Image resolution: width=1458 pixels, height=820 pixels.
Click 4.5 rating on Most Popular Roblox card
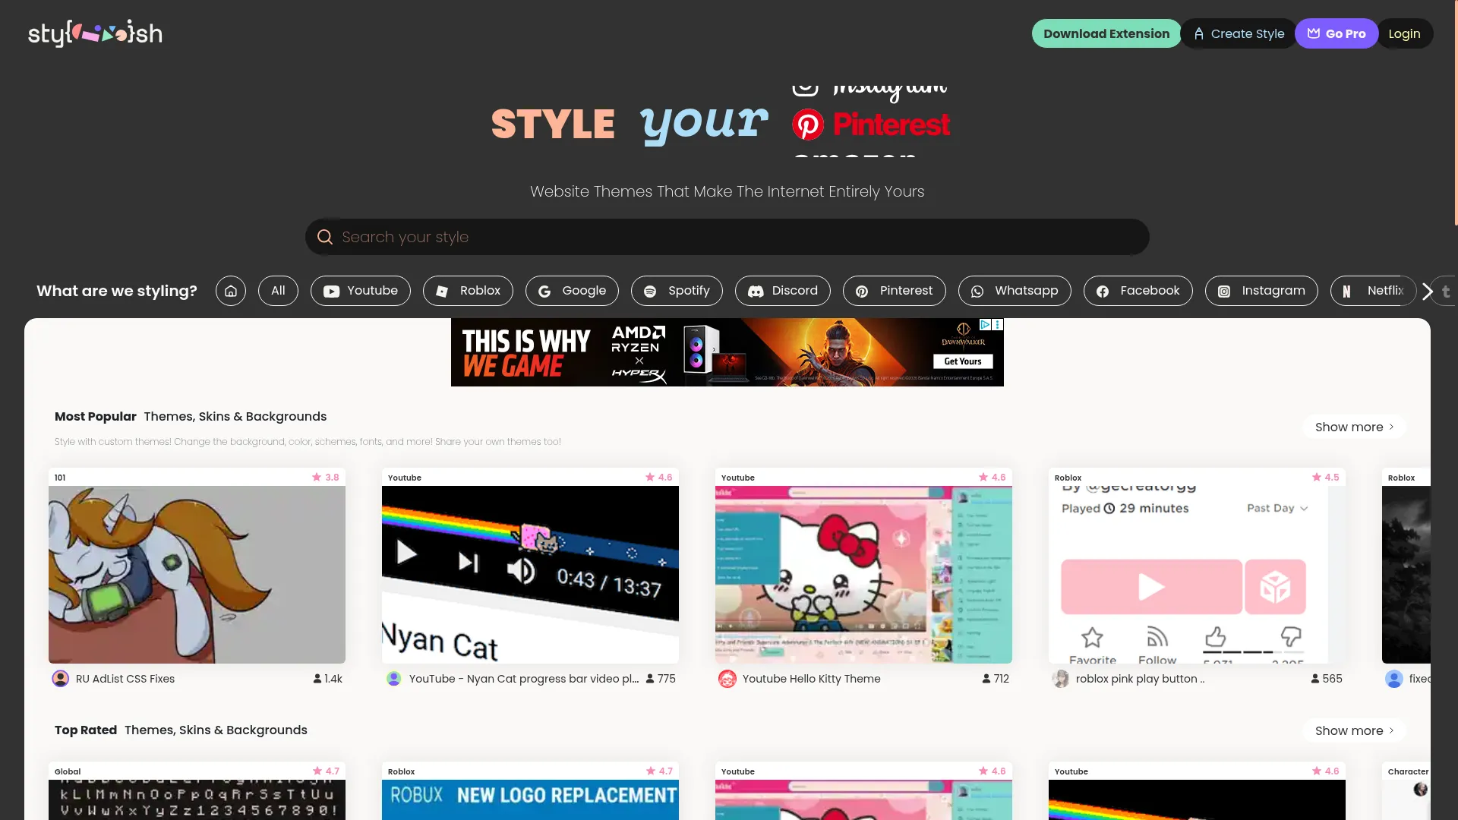point(1326,477)
